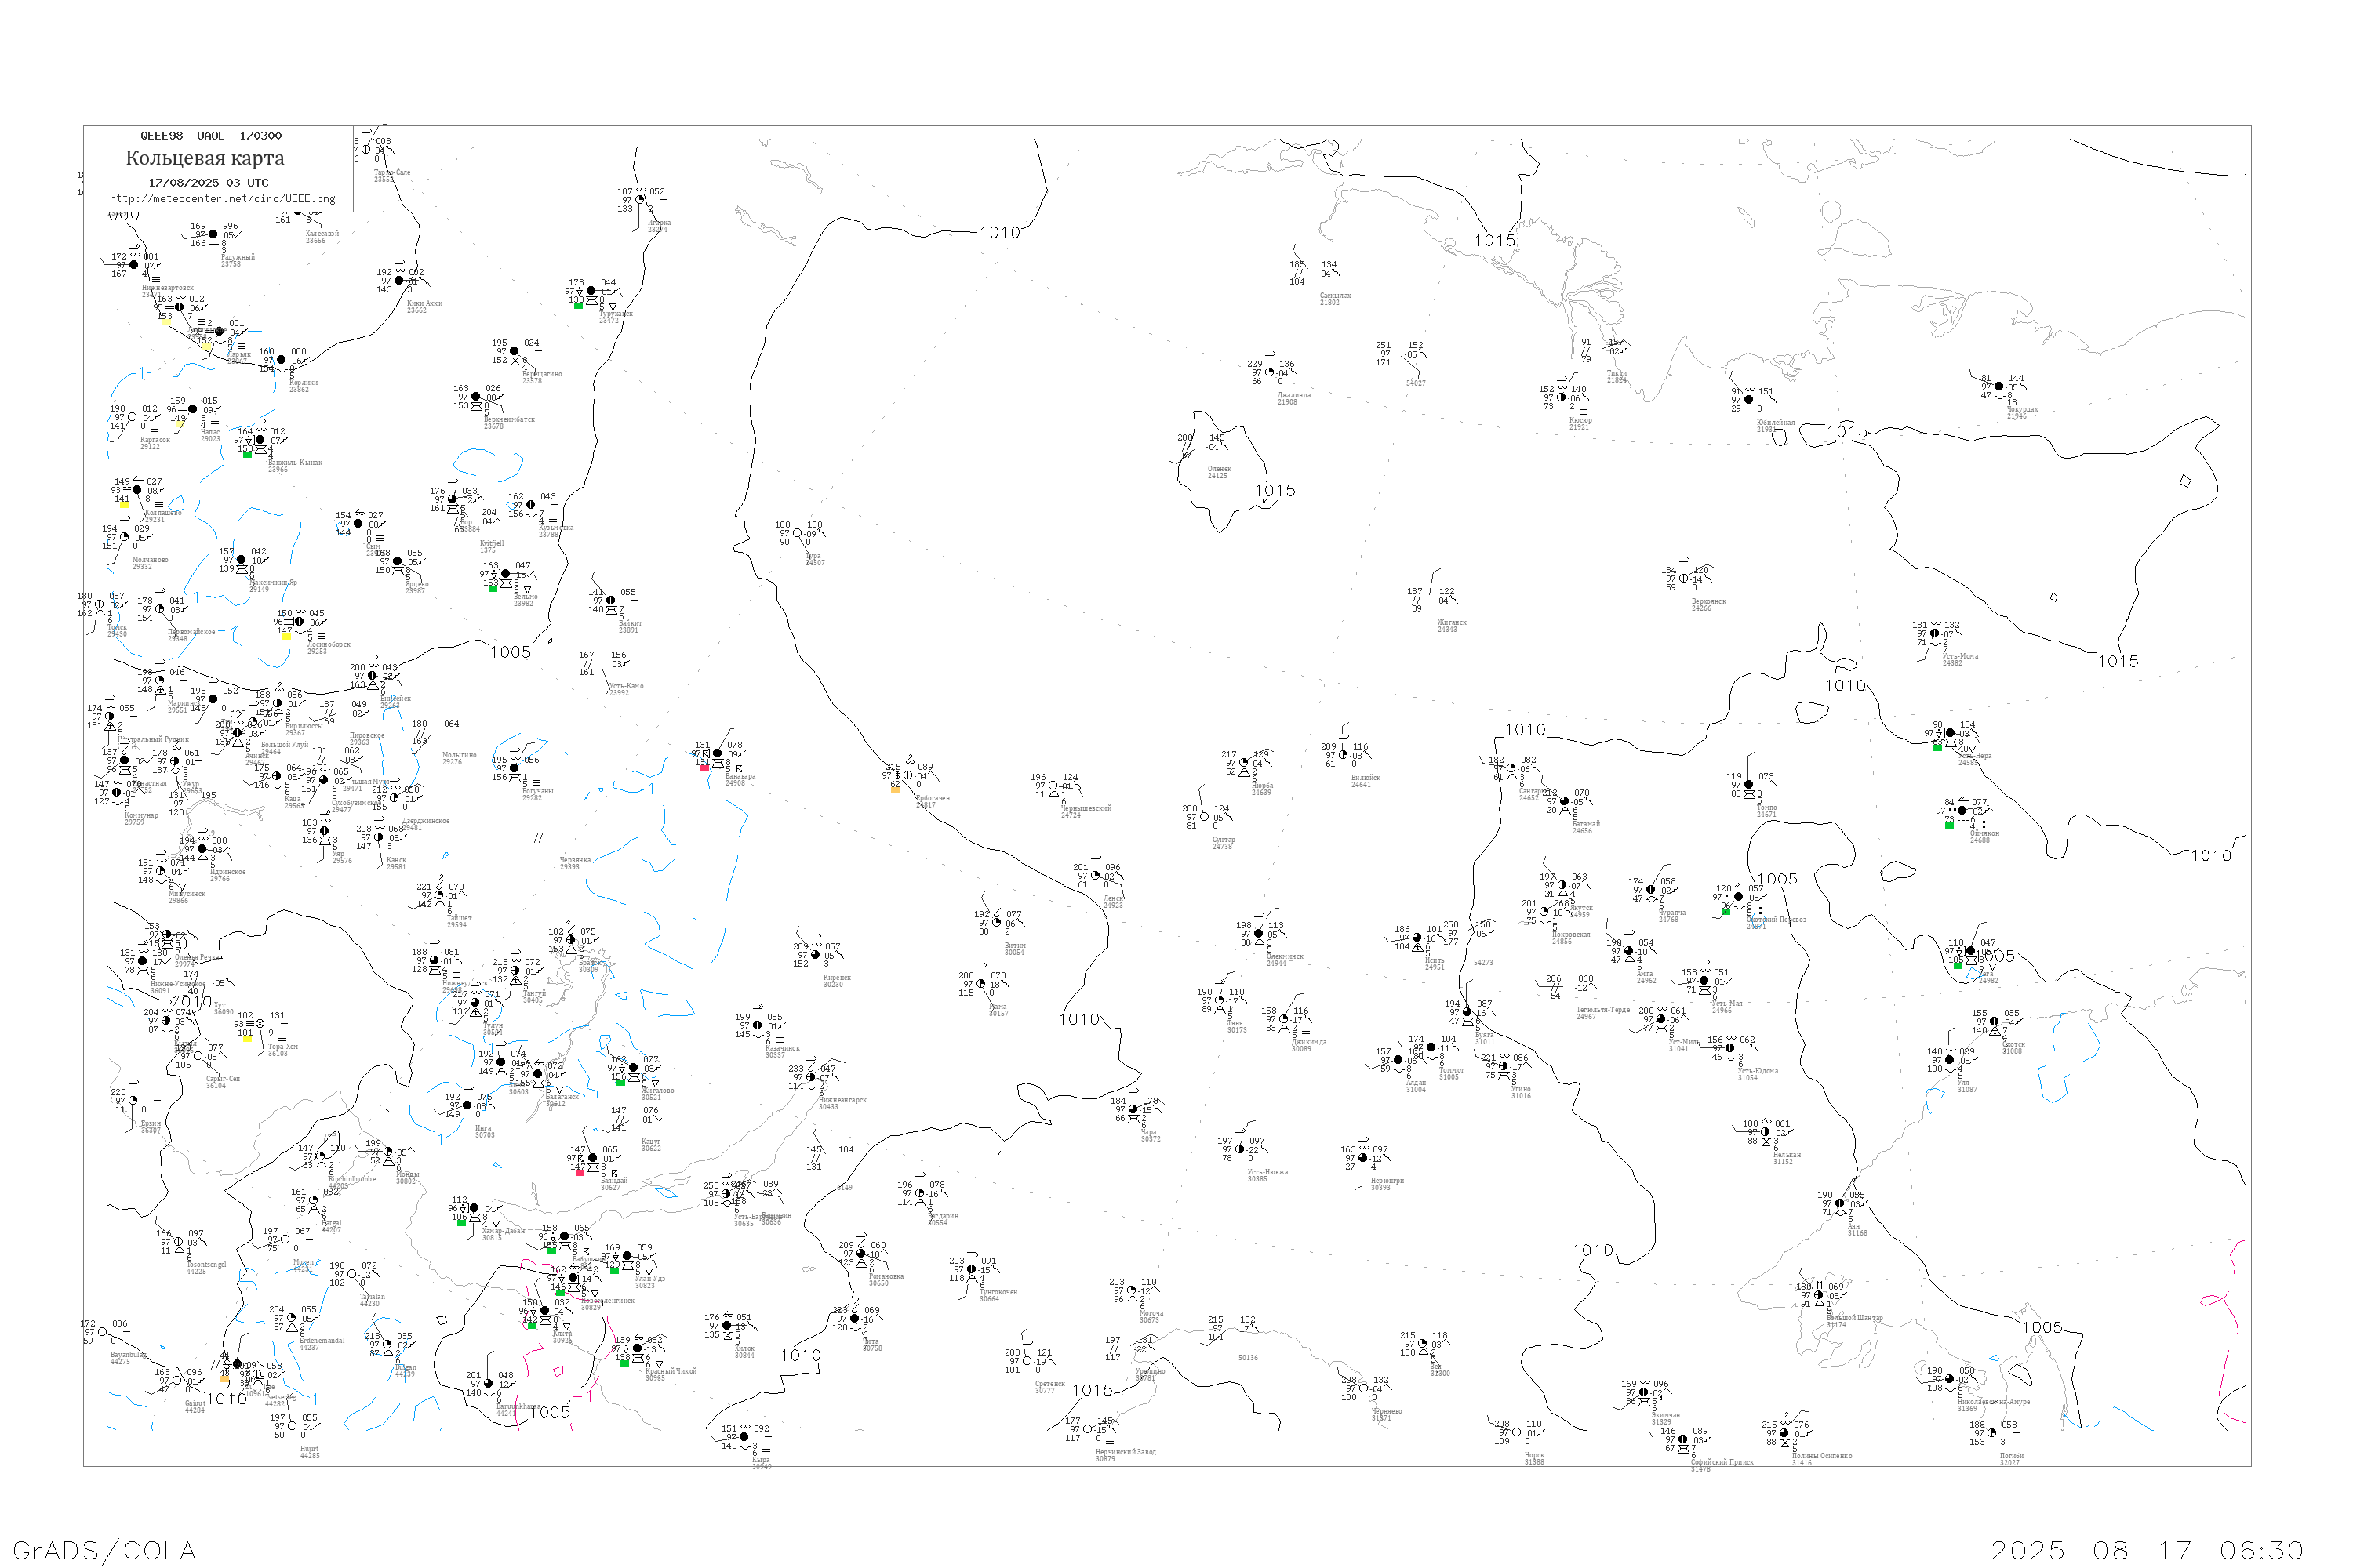This screenshot has width=2353, height=1568.
Task: Click the meteocenter.net UEEE.png URL text
Action: pos(222,198)
